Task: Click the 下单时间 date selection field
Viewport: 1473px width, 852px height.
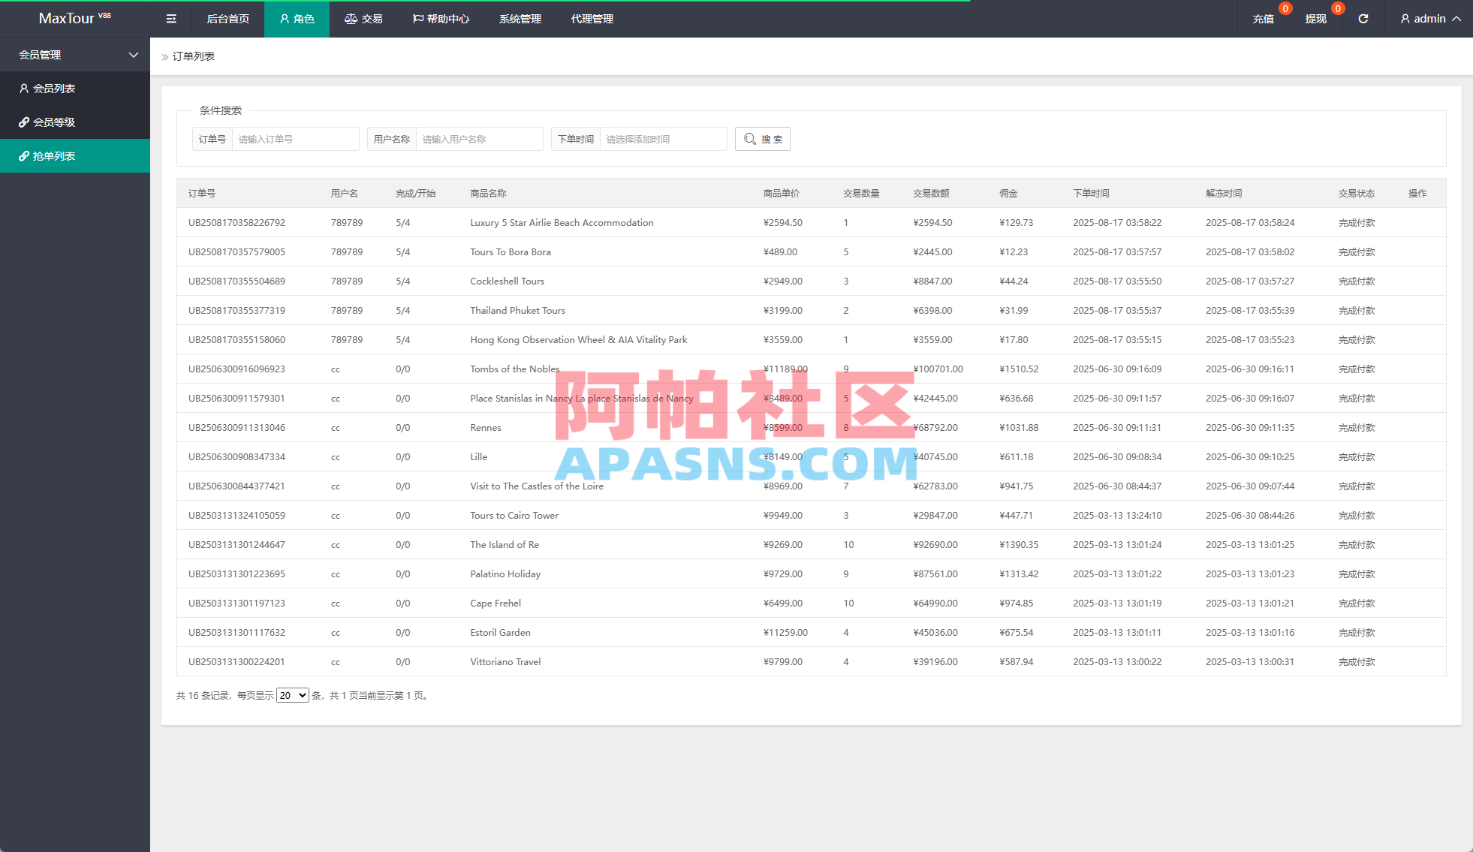Action: tap(662, 139)
